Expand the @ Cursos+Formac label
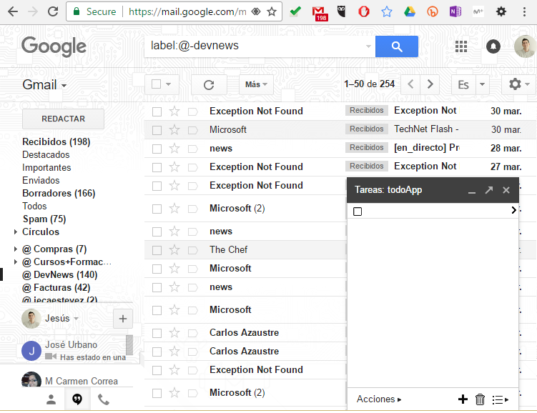Viewport: 537px width, 413px height. click(16, 262)
